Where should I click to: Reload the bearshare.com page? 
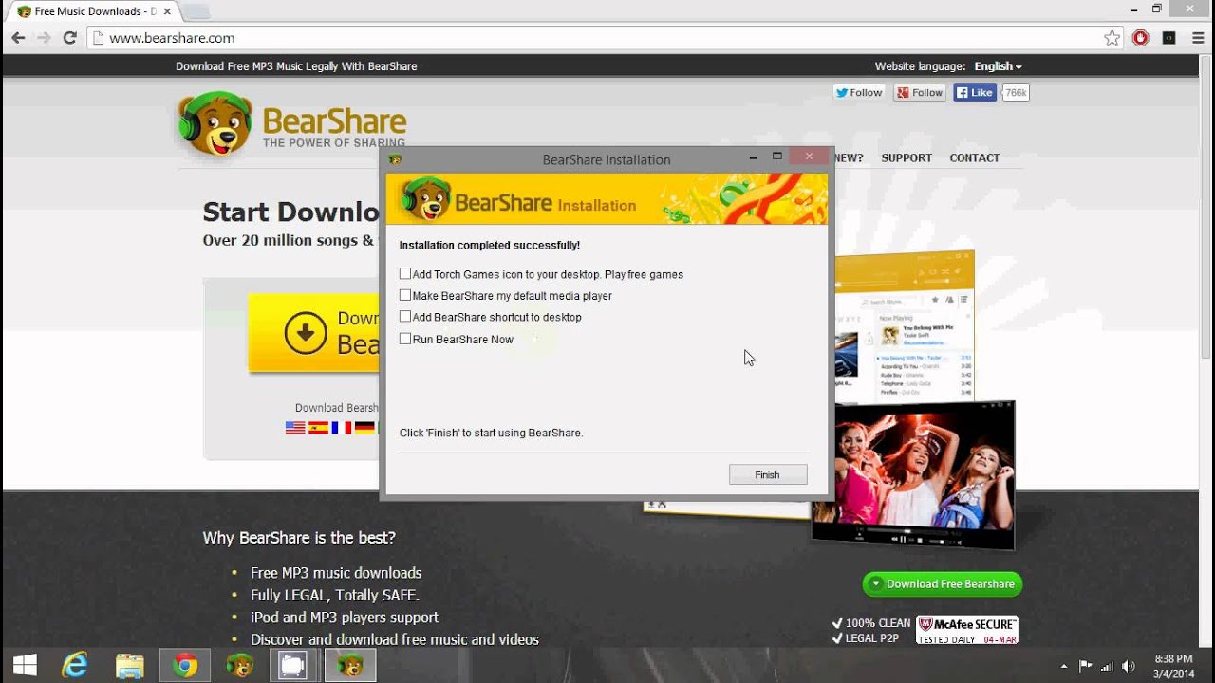point(69,38)
